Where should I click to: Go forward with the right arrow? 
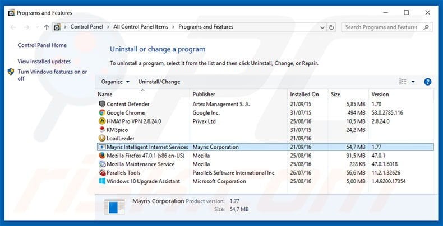(26, 27)
